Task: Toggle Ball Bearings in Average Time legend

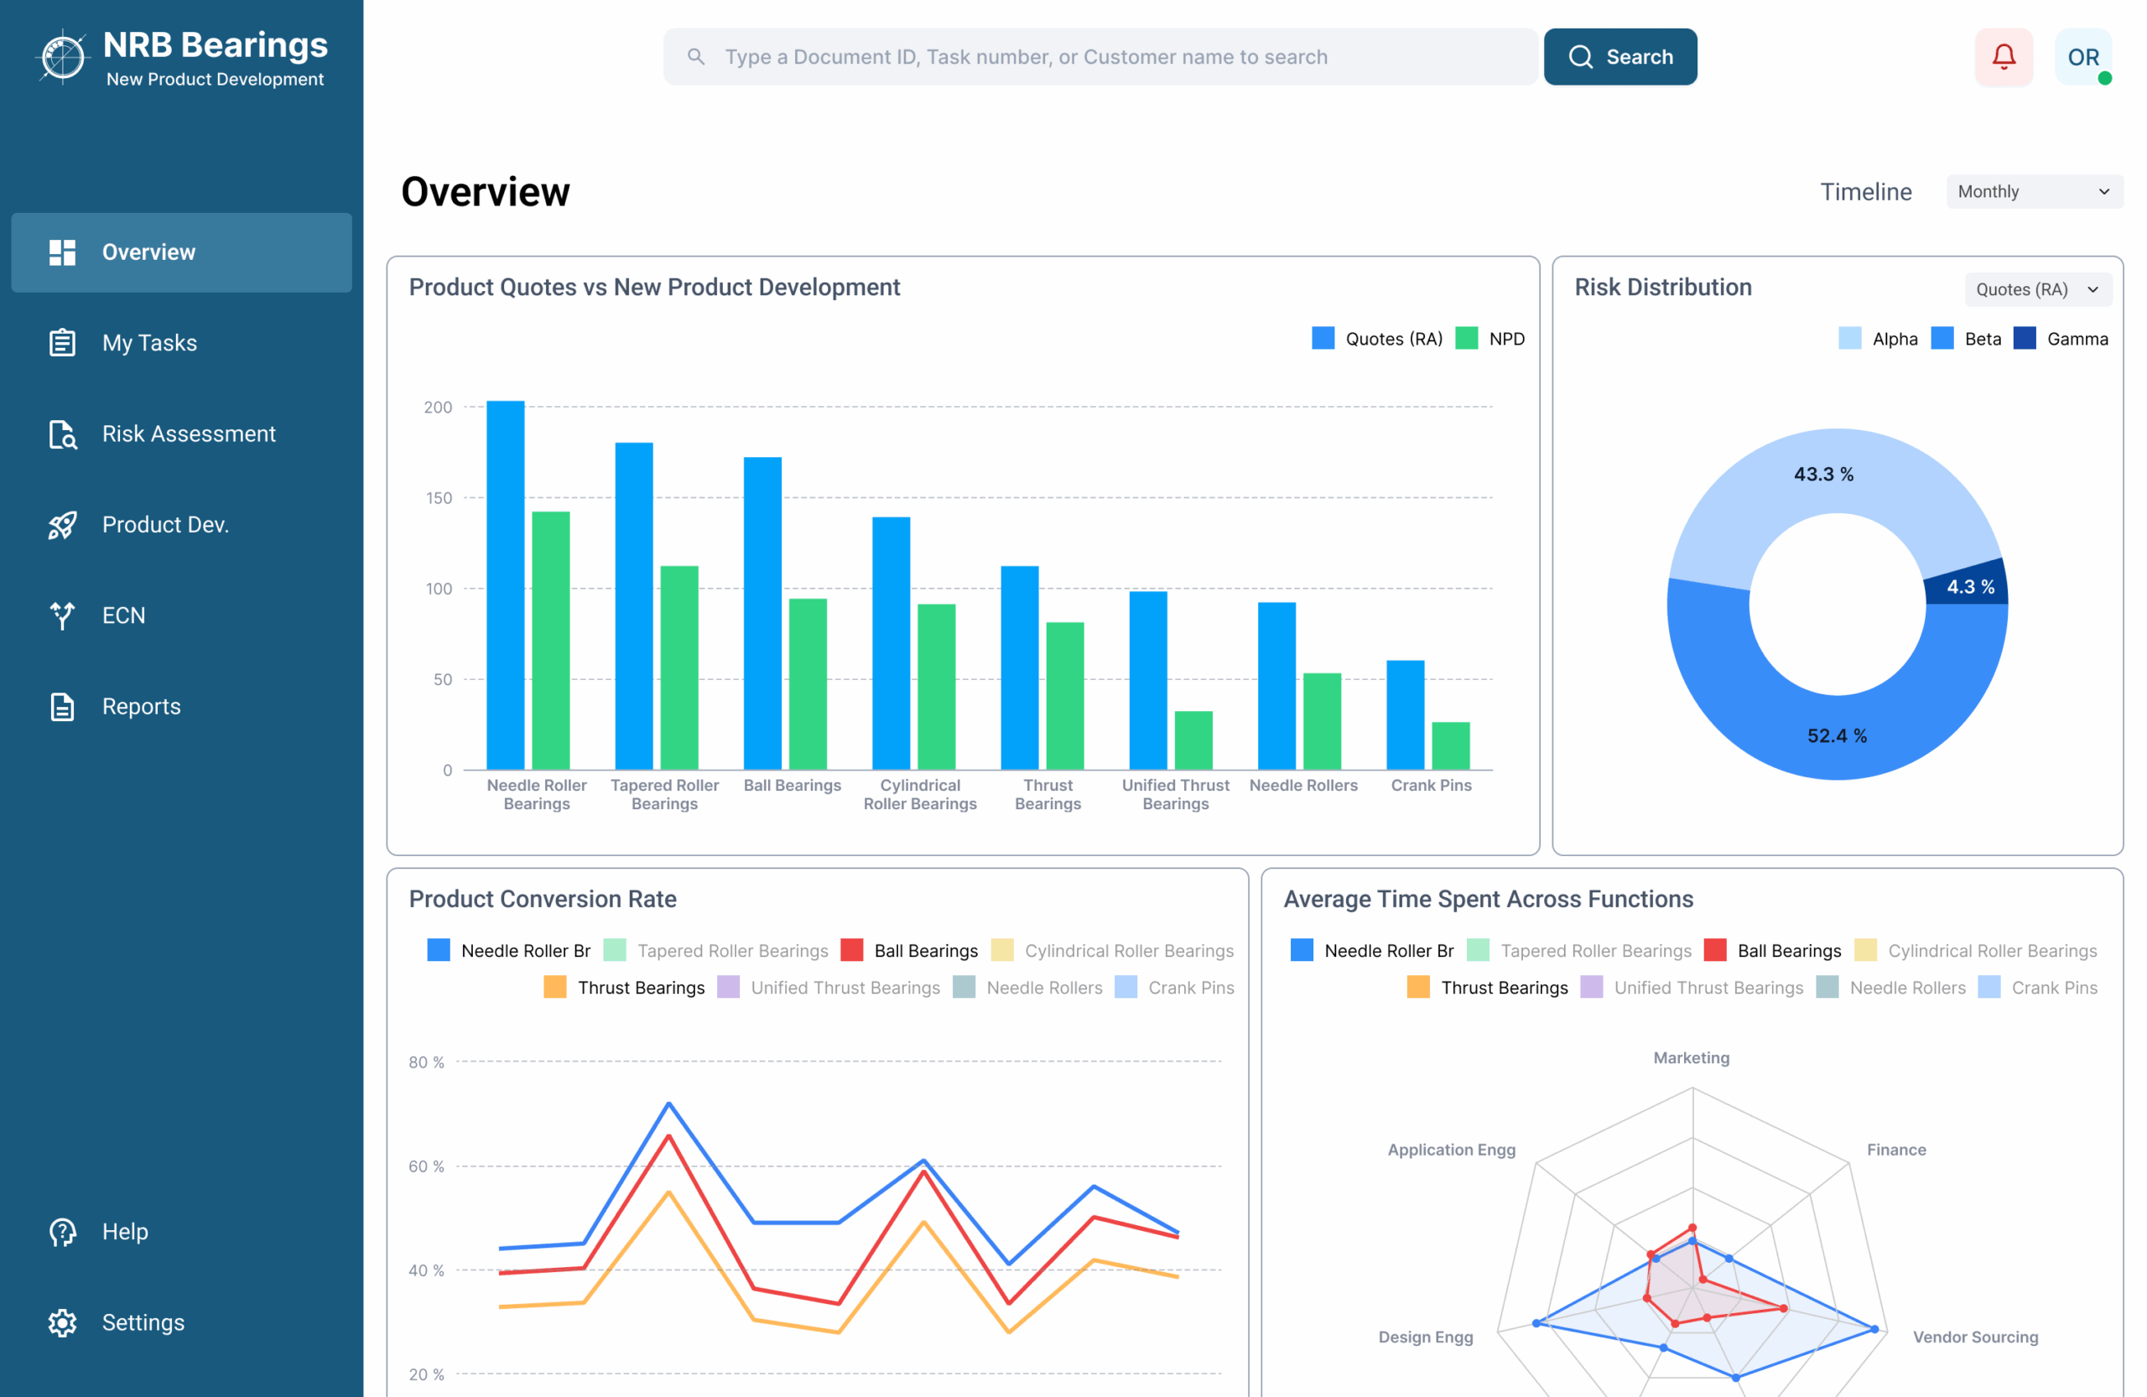Action: 1772,951
